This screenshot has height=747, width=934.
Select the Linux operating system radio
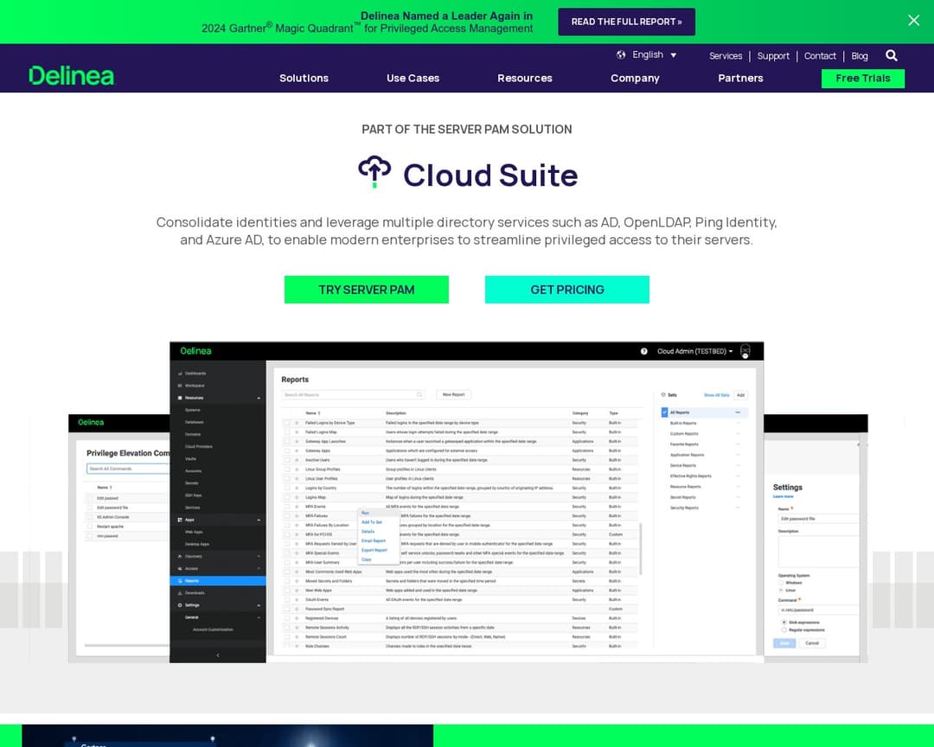click(x=781, y=590)
